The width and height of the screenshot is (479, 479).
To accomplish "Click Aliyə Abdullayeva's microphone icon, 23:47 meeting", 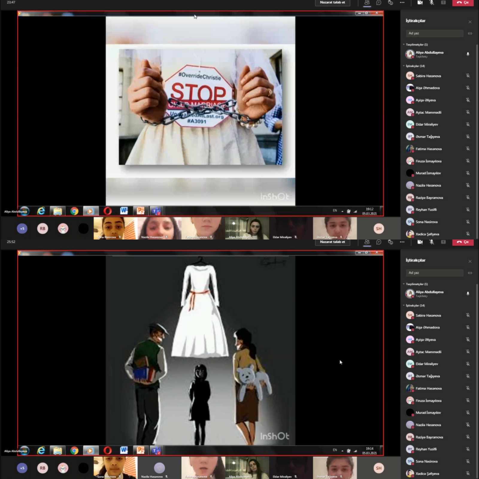I will 468,54.
